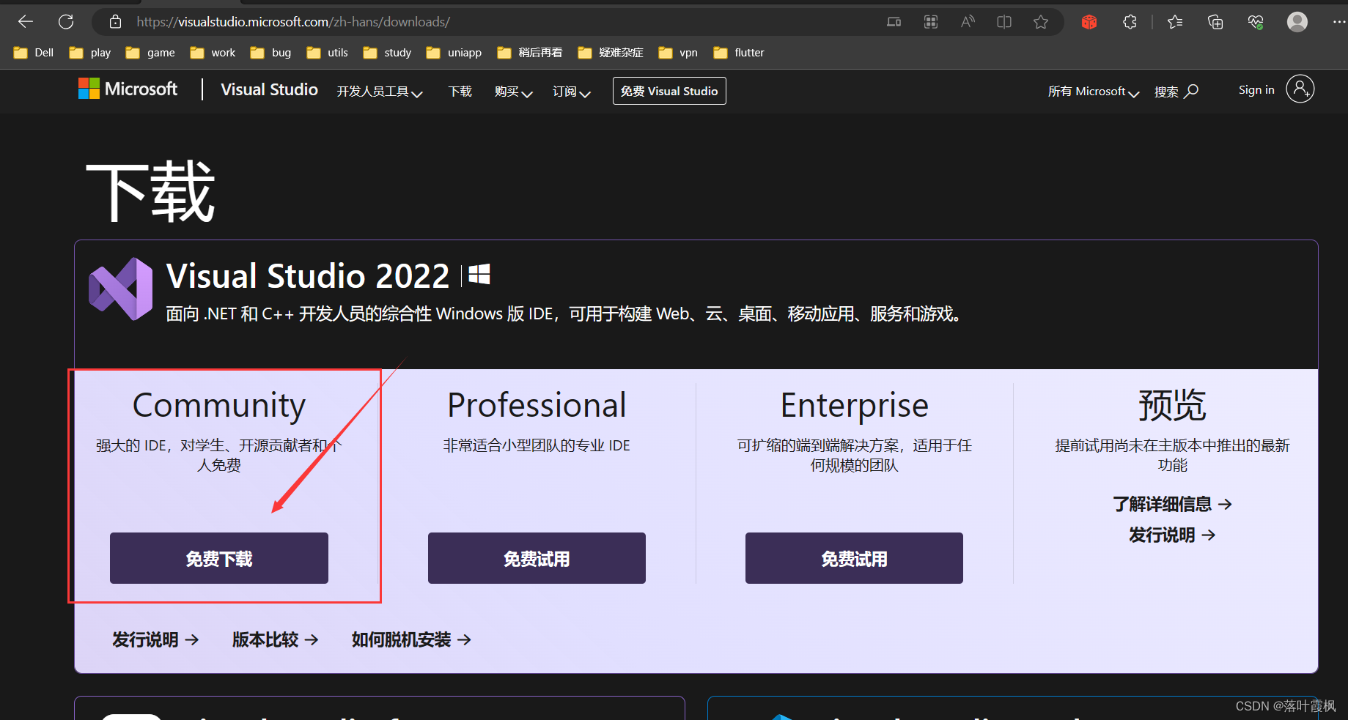Open the work bookmarks folder

click(213, 53)
